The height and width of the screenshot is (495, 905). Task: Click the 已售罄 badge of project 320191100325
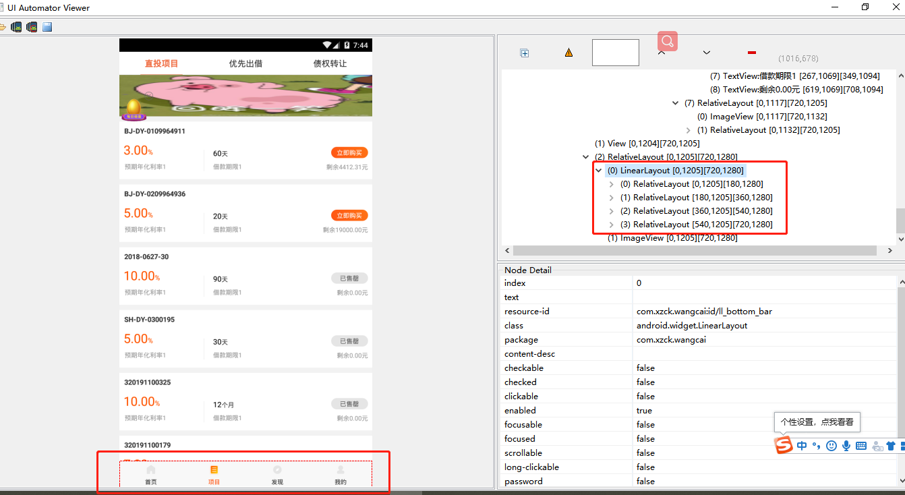pyautogui.click(x=349, y=403)
